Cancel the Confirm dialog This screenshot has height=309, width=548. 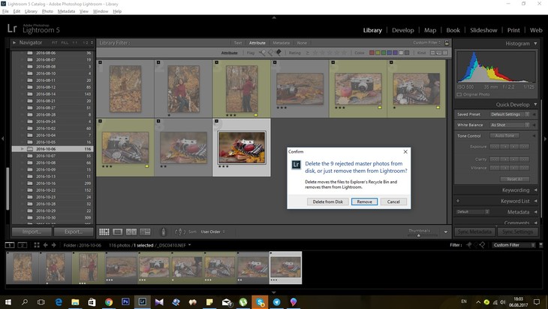click(x=393, y=201)
